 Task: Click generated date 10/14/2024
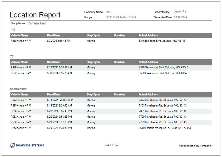click(x=180, y=17)
